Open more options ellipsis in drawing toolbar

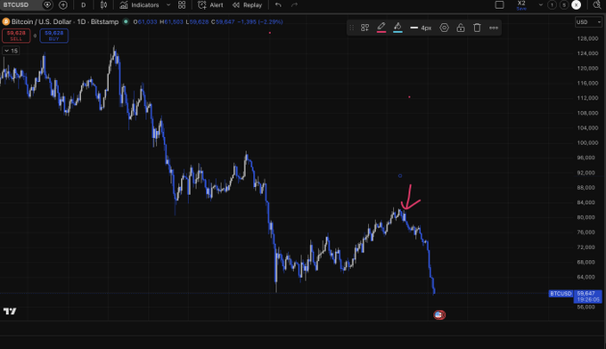494,28
